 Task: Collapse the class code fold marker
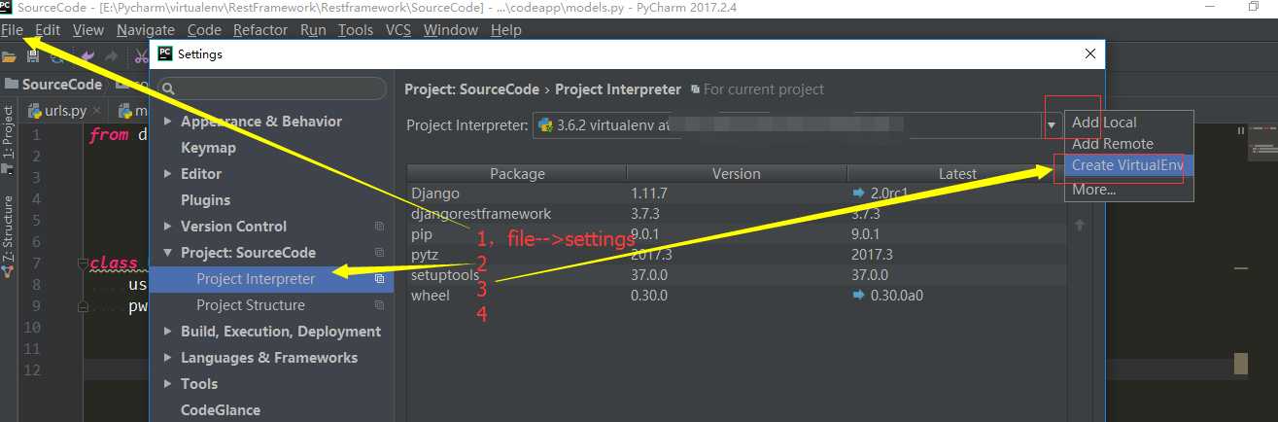pos(85,264)
